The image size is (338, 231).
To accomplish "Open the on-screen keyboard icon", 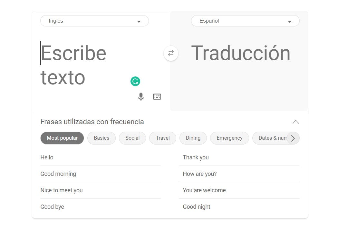I will (x=157, y=96).
